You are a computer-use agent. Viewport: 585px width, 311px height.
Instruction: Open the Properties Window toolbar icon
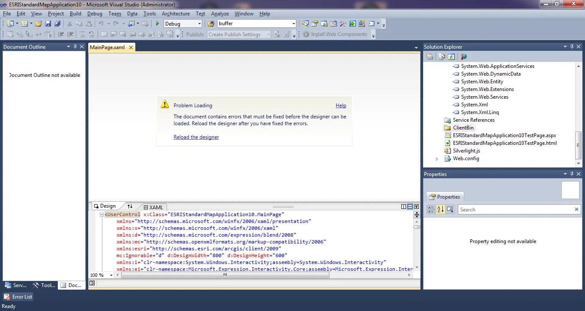(315, 24)
